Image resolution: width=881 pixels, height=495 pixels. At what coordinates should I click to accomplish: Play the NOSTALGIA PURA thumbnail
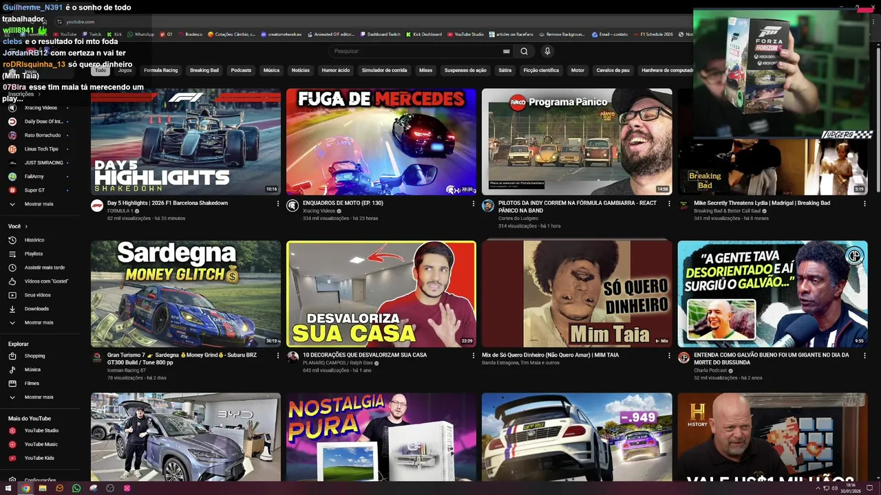click(381, 437)
